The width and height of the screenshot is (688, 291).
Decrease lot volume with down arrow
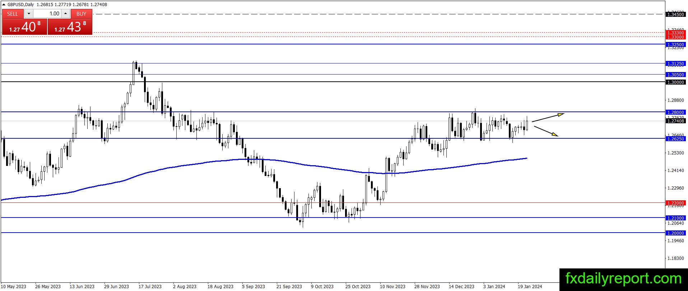pyautogui.click(x=29, y=14)
